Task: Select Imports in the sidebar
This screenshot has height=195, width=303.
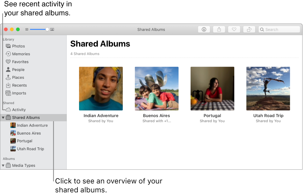Action: coord(19,93)
